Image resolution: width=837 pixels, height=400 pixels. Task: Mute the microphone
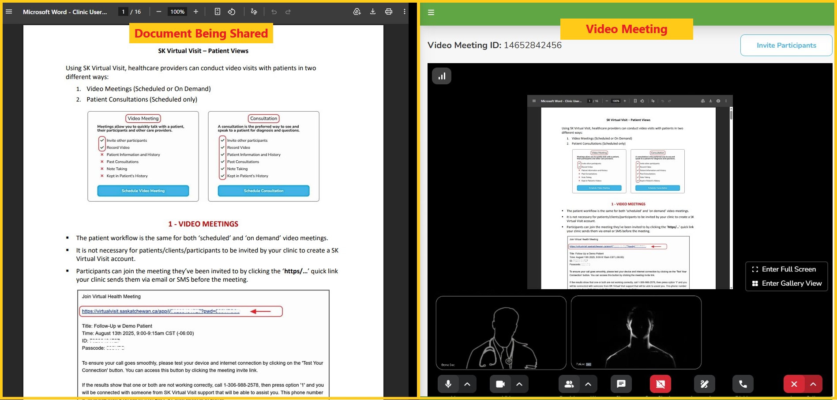point(448,384)
